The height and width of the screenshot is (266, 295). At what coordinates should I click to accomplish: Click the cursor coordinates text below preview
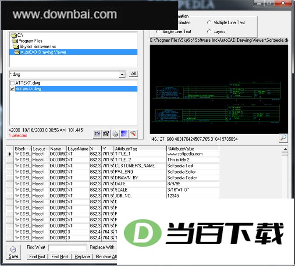coord(194,139)
